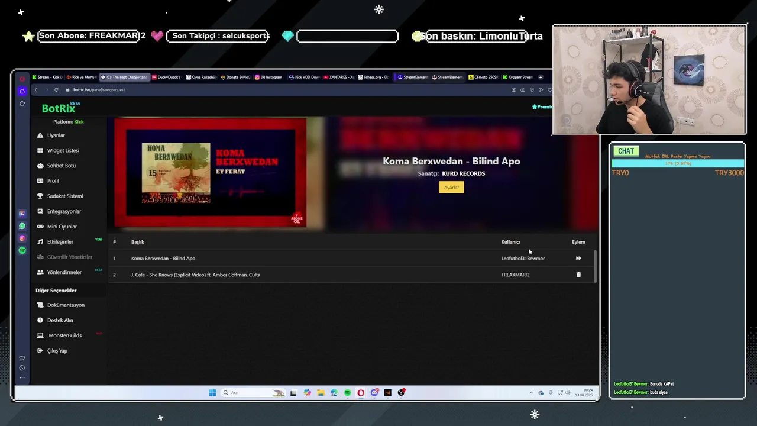Click the song video thumbnail Koma Berxwedan
The width and height of the screenshot is (757, 426).
pyautogui.click(x=210, y=172)
